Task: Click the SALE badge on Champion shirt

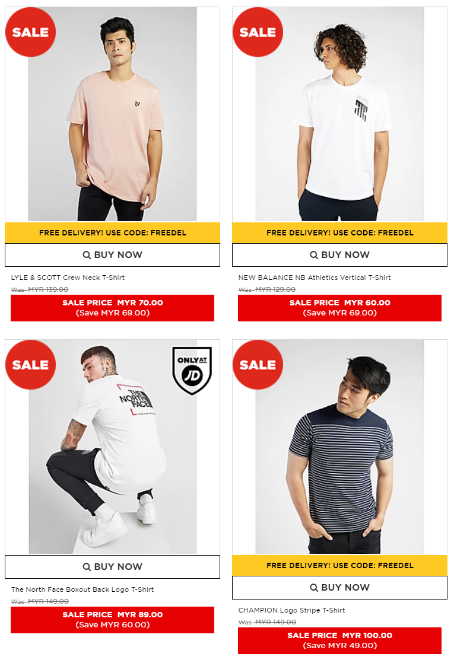Action: 258,365
